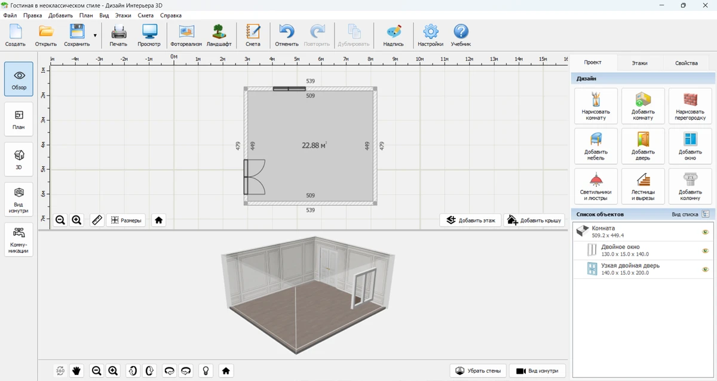Hide the Комната object with eye icon

[x=705, y=232]
